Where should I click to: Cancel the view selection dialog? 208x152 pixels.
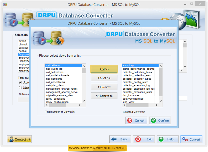(136, 121)
